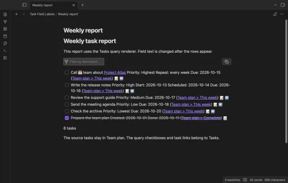This screenshot has width=288, height=183.
Task: Open the Project Atlas link
Action: [115, 73]
